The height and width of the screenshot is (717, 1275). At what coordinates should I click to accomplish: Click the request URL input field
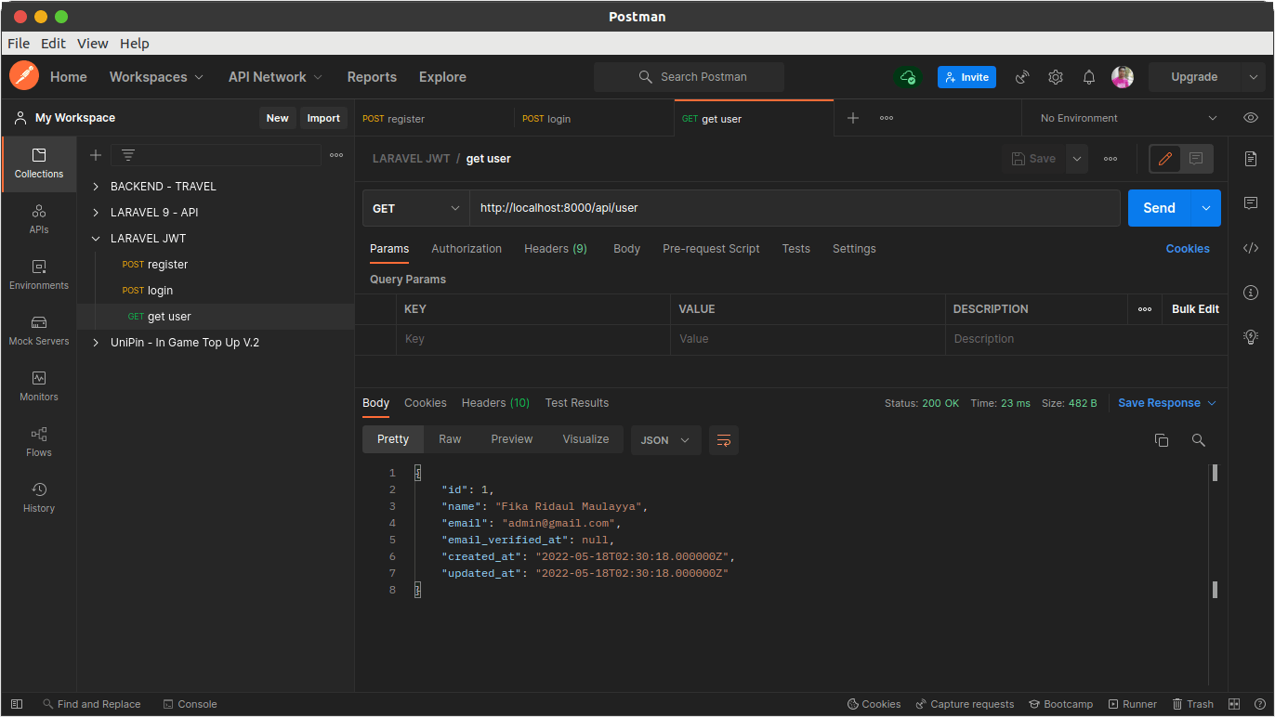click(795, 208)
